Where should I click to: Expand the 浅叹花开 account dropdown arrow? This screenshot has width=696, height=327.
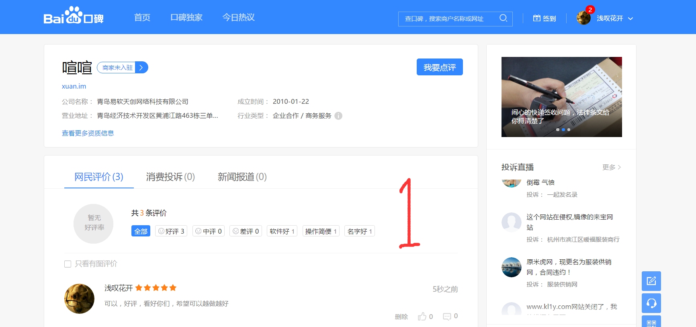coord(630,18)
